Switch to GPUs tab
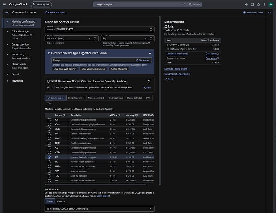 click(148, 98)
